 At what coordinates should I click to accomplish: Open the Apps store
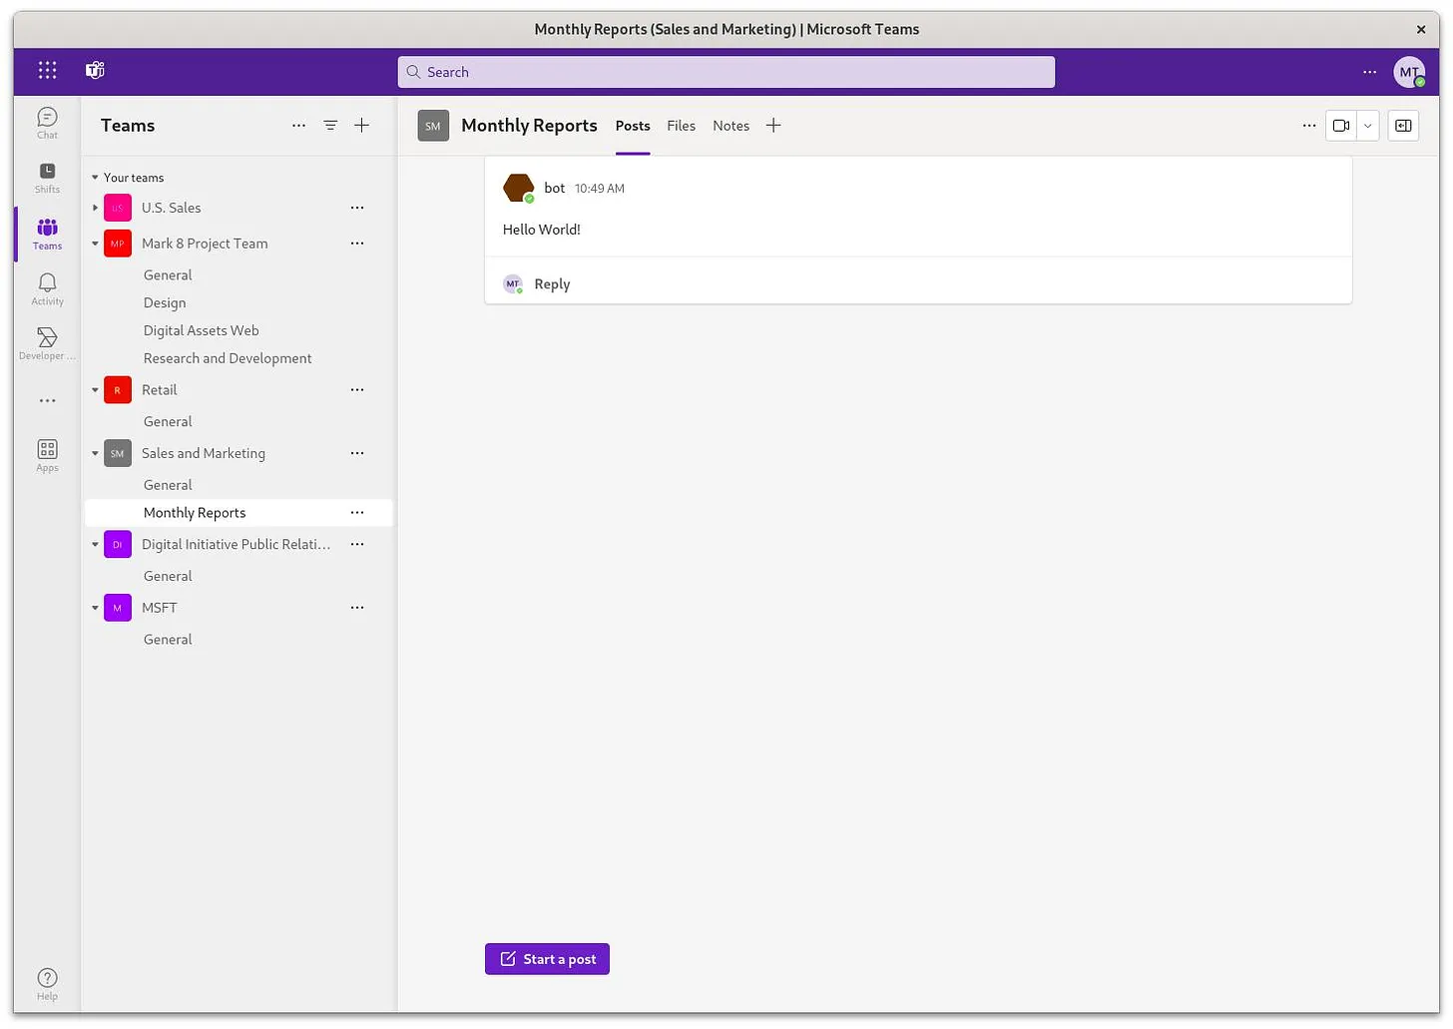[x=47, y=456]
